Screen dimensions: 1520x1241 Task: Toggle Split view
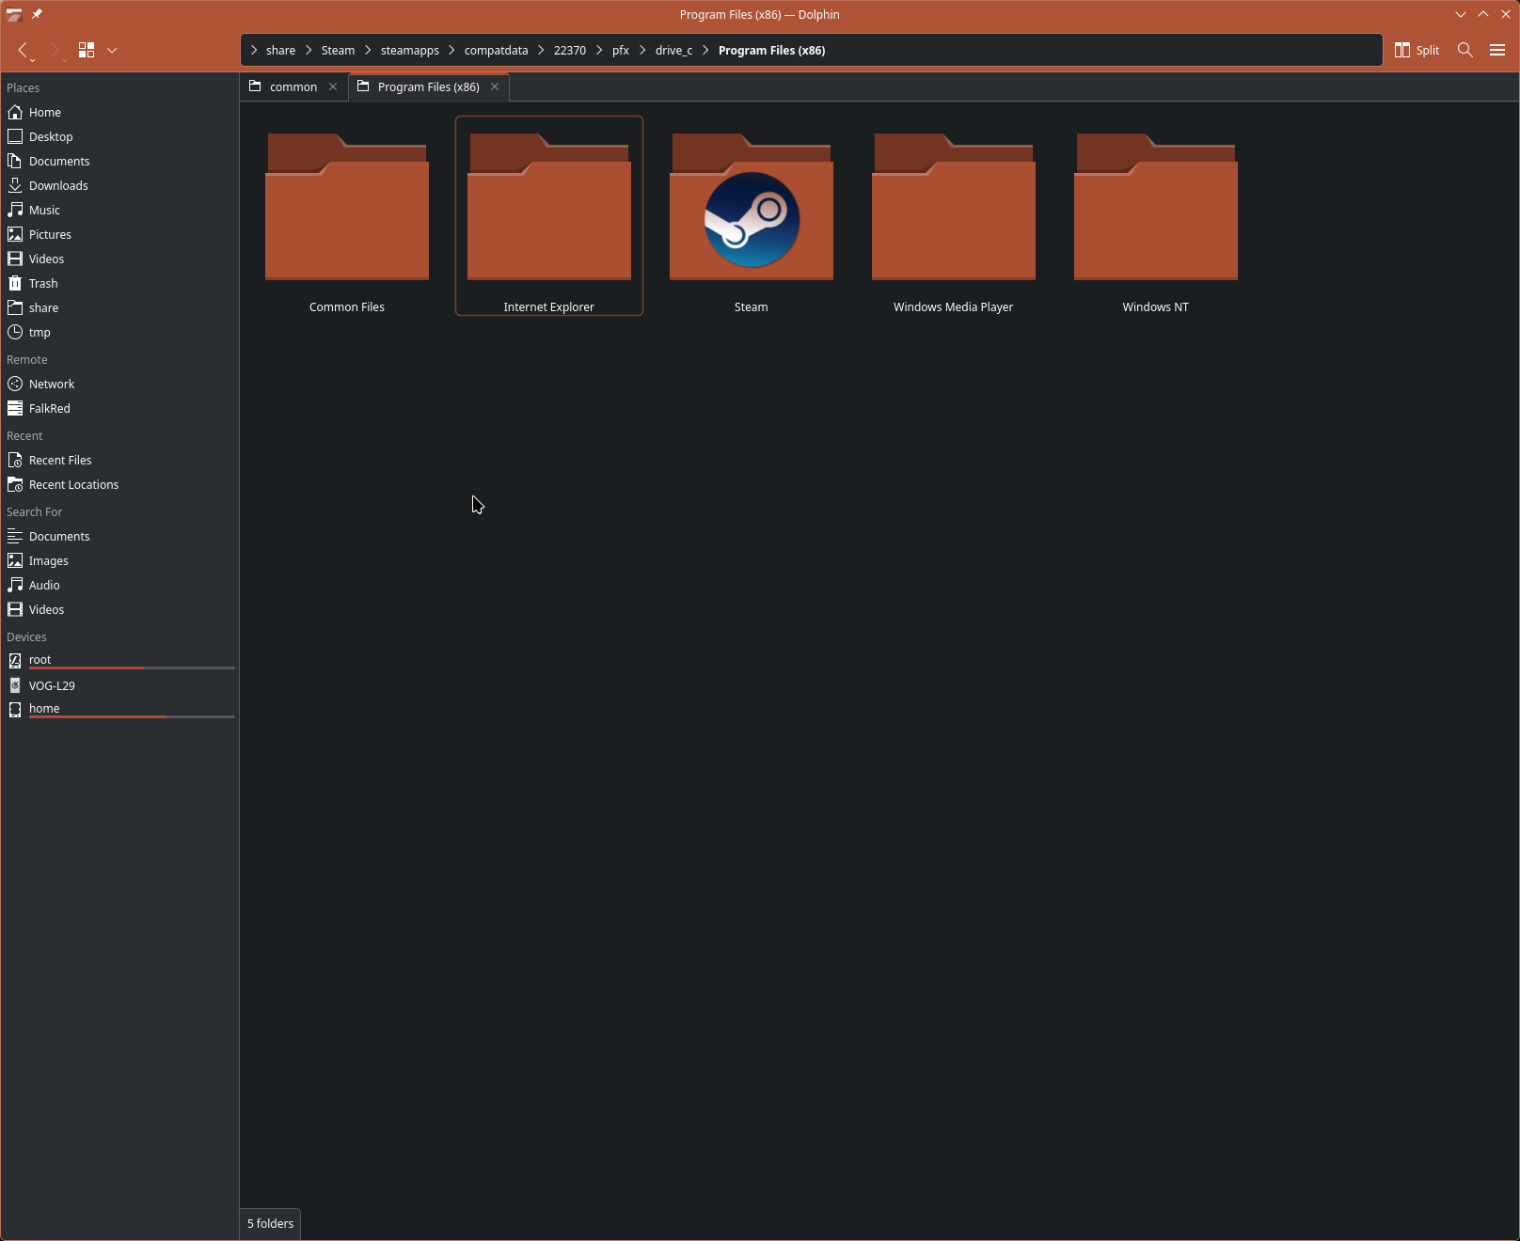pos(1417,50)
